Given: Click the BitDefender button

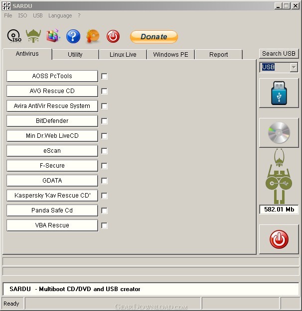Looking at the screenshot, I should click(52, 121).
